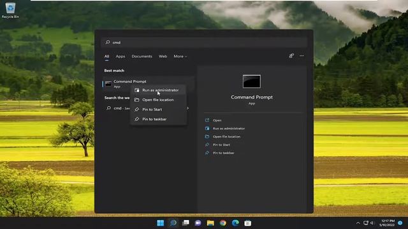Open the Recycle Bin desktop icon

tap(10, 10)
